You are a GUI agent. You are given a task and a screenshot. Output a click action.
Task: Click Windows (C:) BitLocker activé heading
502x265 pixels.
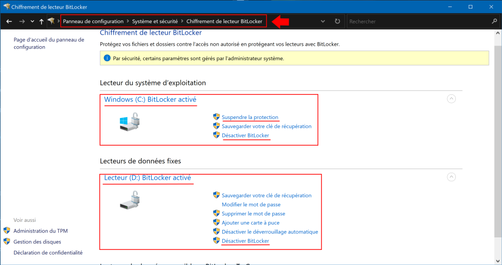150,99
